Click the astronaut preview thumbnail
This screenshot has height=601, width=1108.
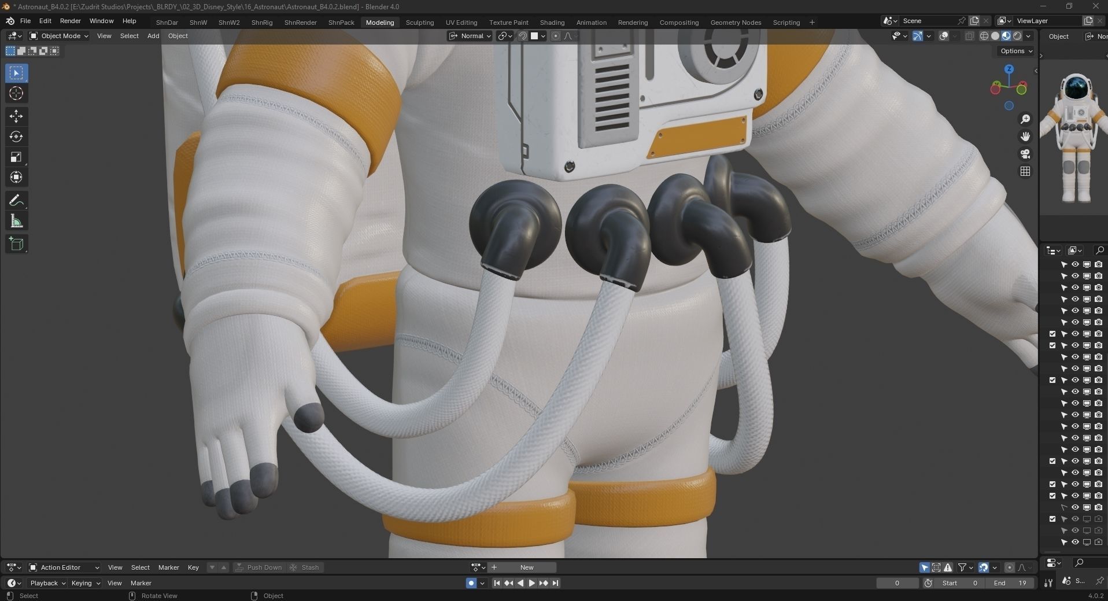pos(1074,137)
